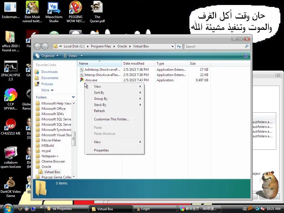Viewport: 284px width, 213px height.
Task: Select Interop.ShockwaveFlas... file icon
Action: (82, 75)
